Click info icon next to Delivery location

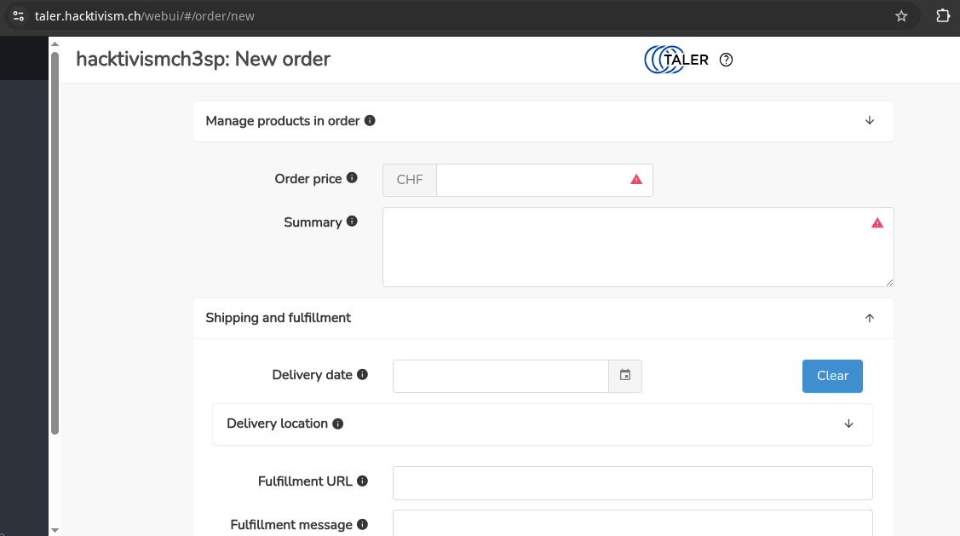point(338,424)
